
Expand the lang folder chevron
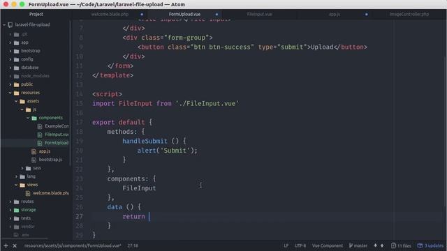[x=16, y=176]
